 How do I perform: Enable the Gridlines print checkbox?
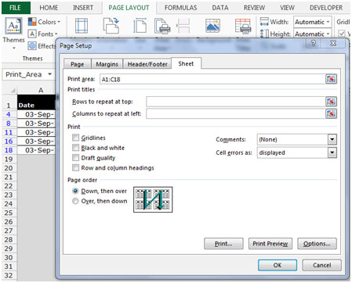pyautogui.click(x=75, y=138)
